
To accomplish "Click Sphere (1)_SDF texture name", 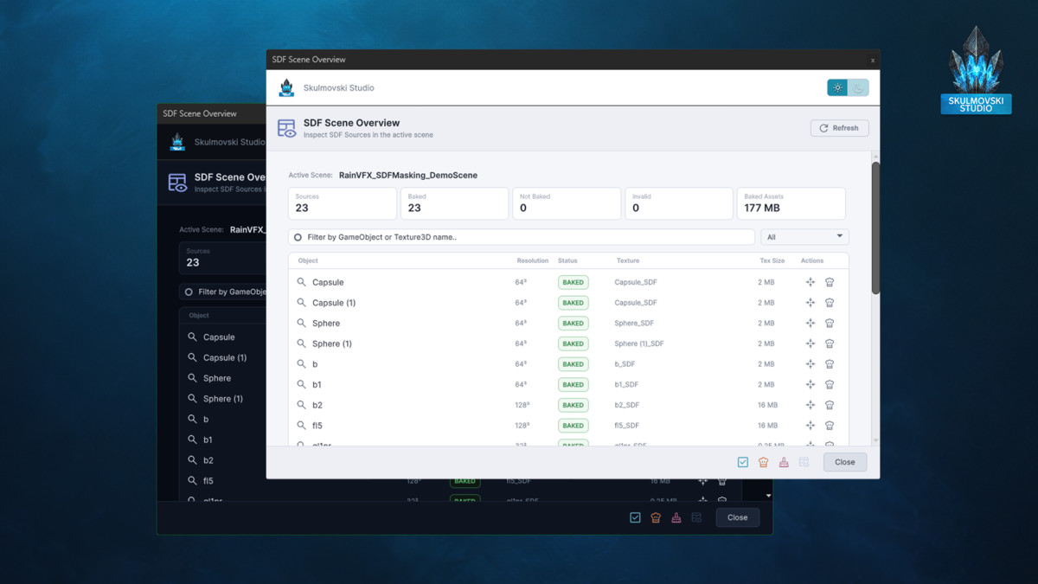I will pyautogui.click(x=639, y=343).
